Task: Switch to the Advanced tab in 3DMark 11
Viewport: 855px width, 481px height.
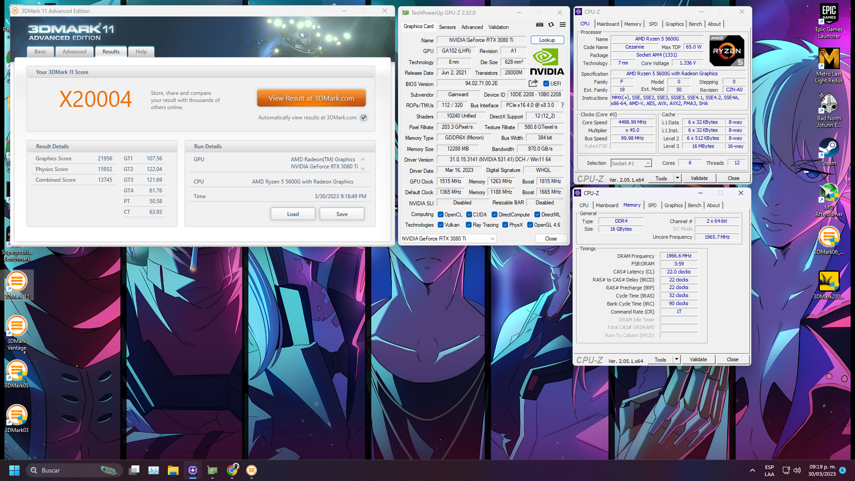Action: (74, 52)
